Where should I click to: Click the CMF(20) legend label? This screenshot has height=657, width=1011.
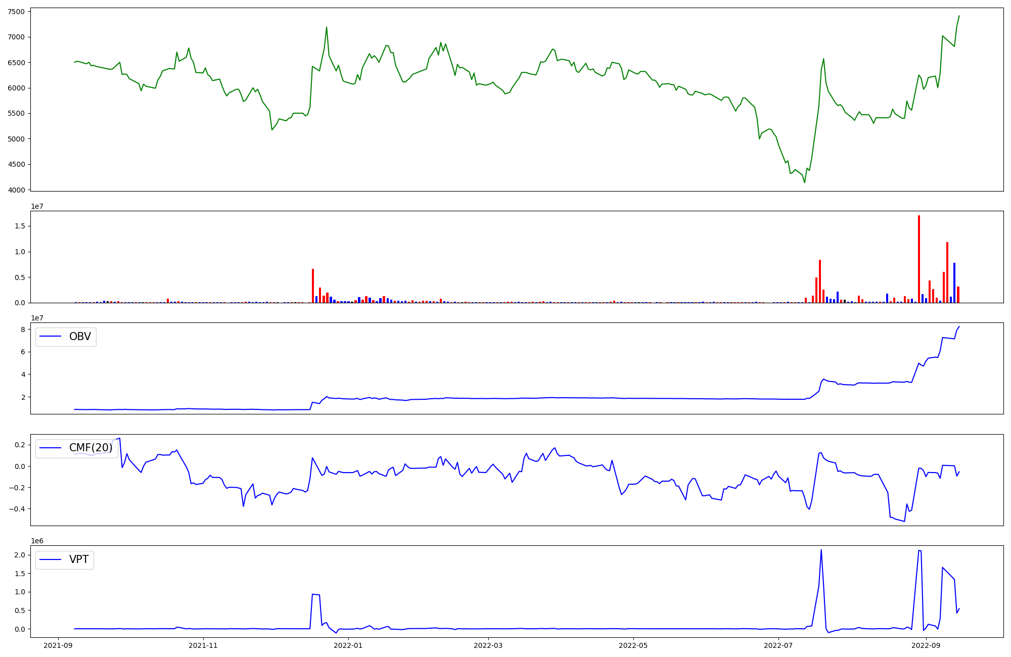(90, 448)
